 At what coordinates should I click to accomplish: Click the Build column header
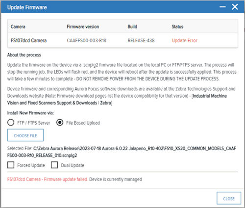pyautogui.click(x=132, y=26)
